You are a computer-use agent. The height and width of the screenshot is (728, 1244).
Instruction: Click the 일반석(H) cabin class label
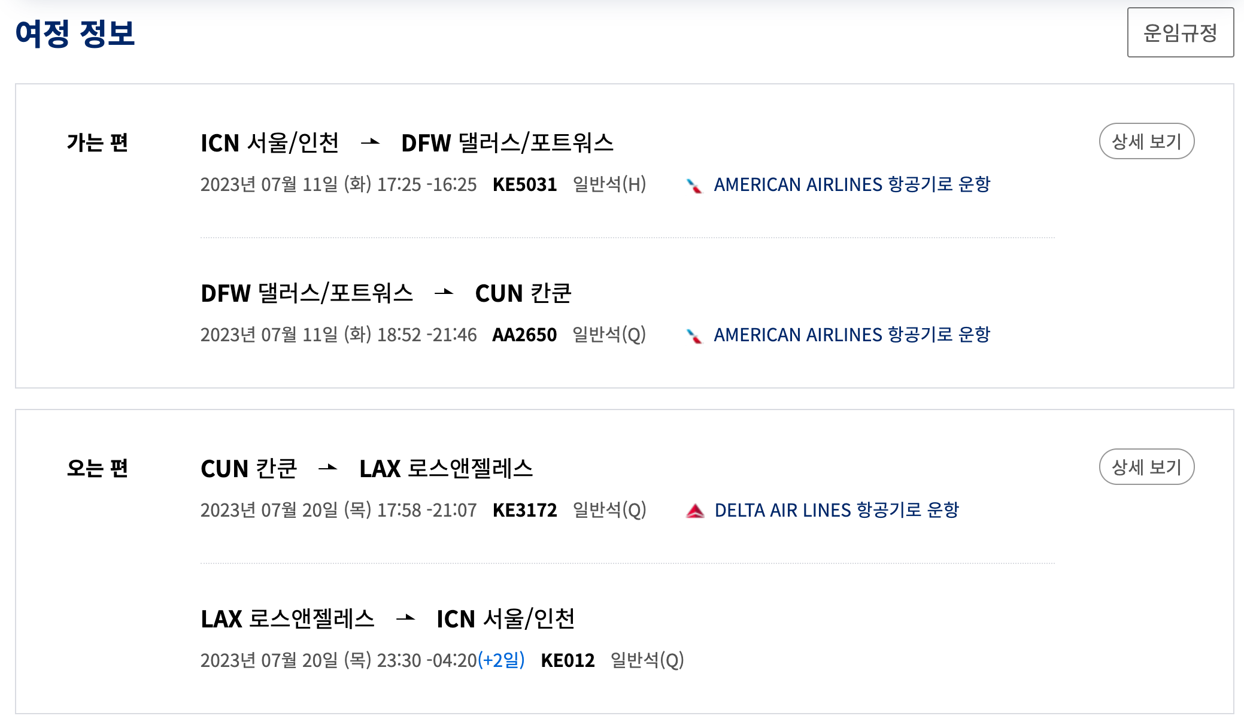pyautogui.click(x=609, y=184)
